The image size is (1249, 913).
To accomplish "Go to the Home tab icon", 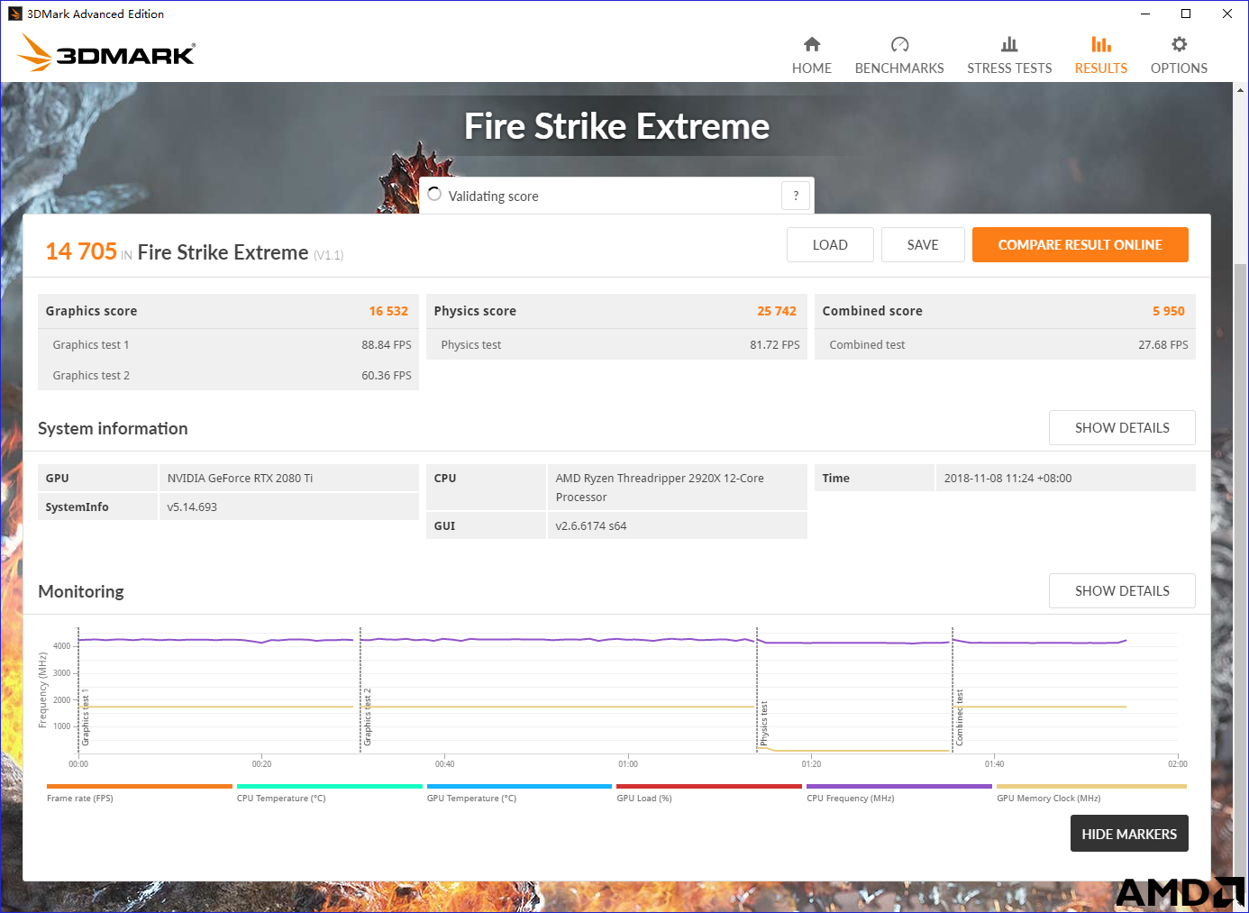I will (812, 44).
